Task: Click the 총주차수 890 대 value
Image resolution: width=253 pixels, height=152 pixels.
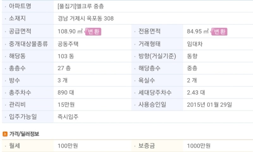Action: (66, 92)
